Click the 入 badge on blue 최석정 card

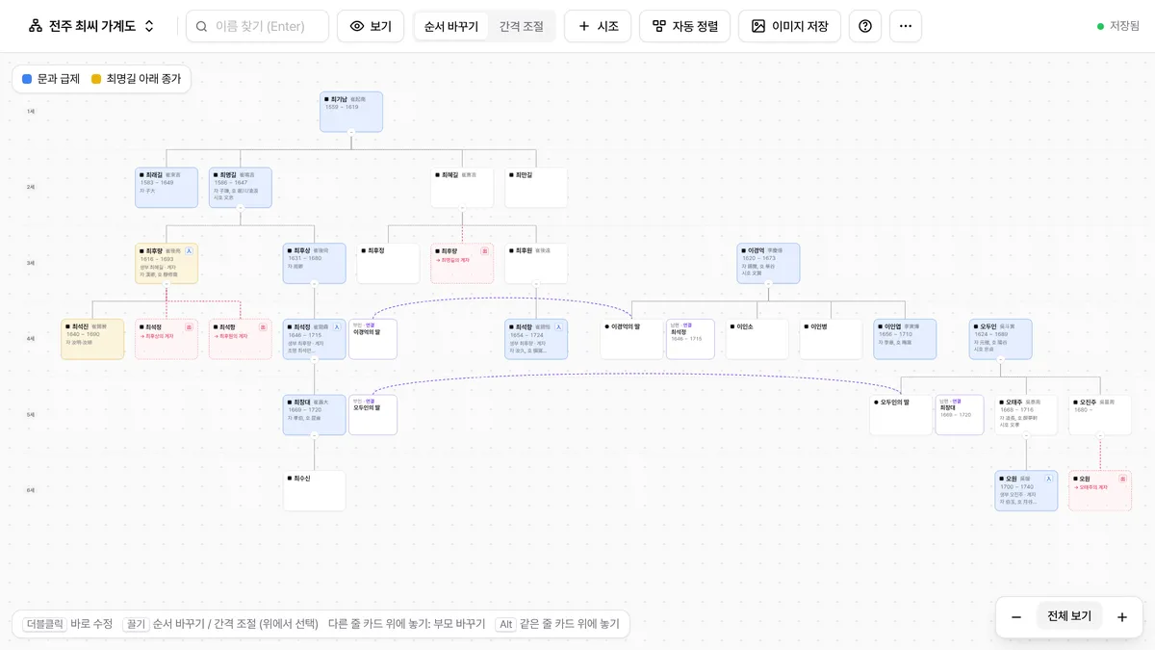click(337, 327)
